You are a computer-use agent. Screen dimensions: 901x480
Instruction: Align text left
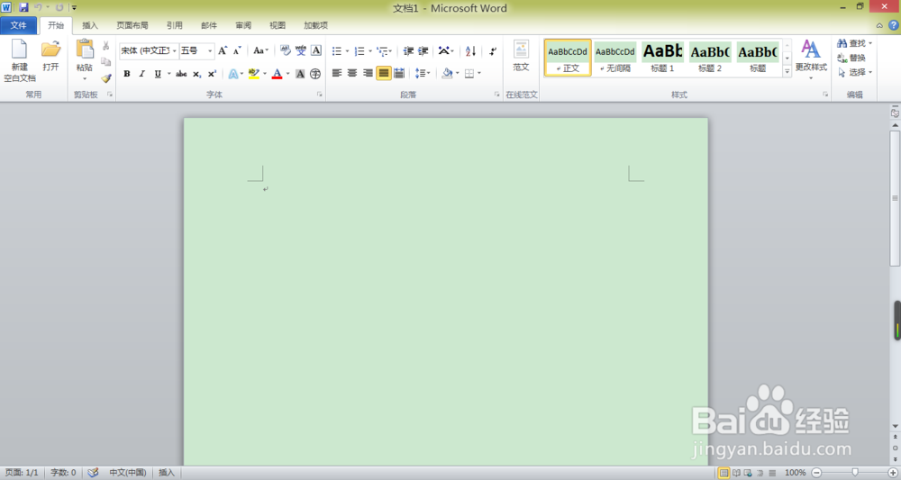pos(337,73)
